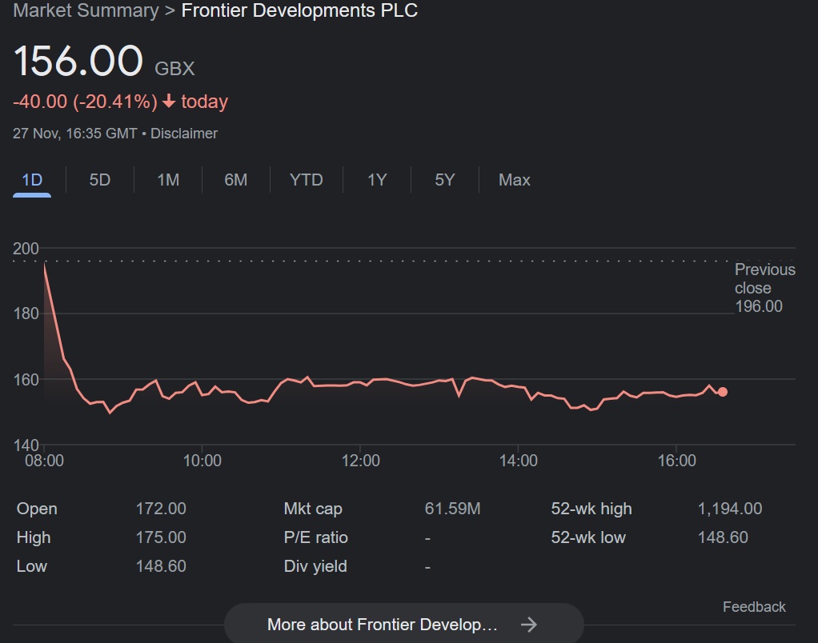Click the 160 price axis label

pyautogui.click(x=26, y=379)
